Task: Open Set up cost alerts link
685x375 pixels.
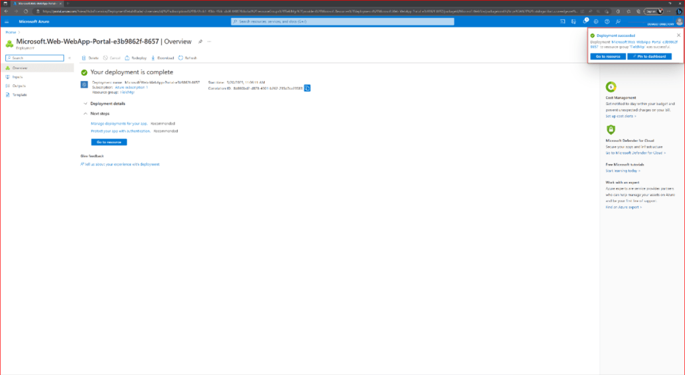Action: (621, 117)
